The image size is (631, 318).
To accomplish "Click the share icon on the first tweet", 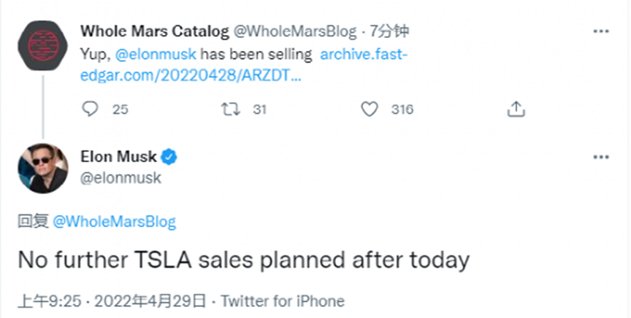I will pyautogui.click(x=516, y=109).
